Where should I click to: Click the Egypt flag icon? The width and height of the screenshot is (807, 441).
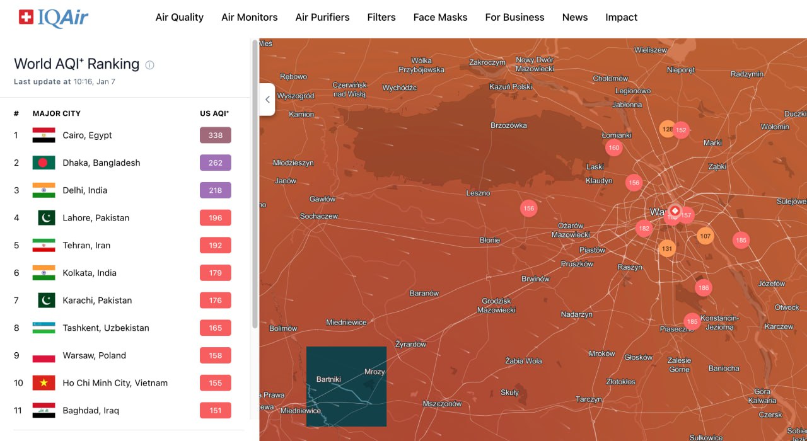tap(44, 135)
